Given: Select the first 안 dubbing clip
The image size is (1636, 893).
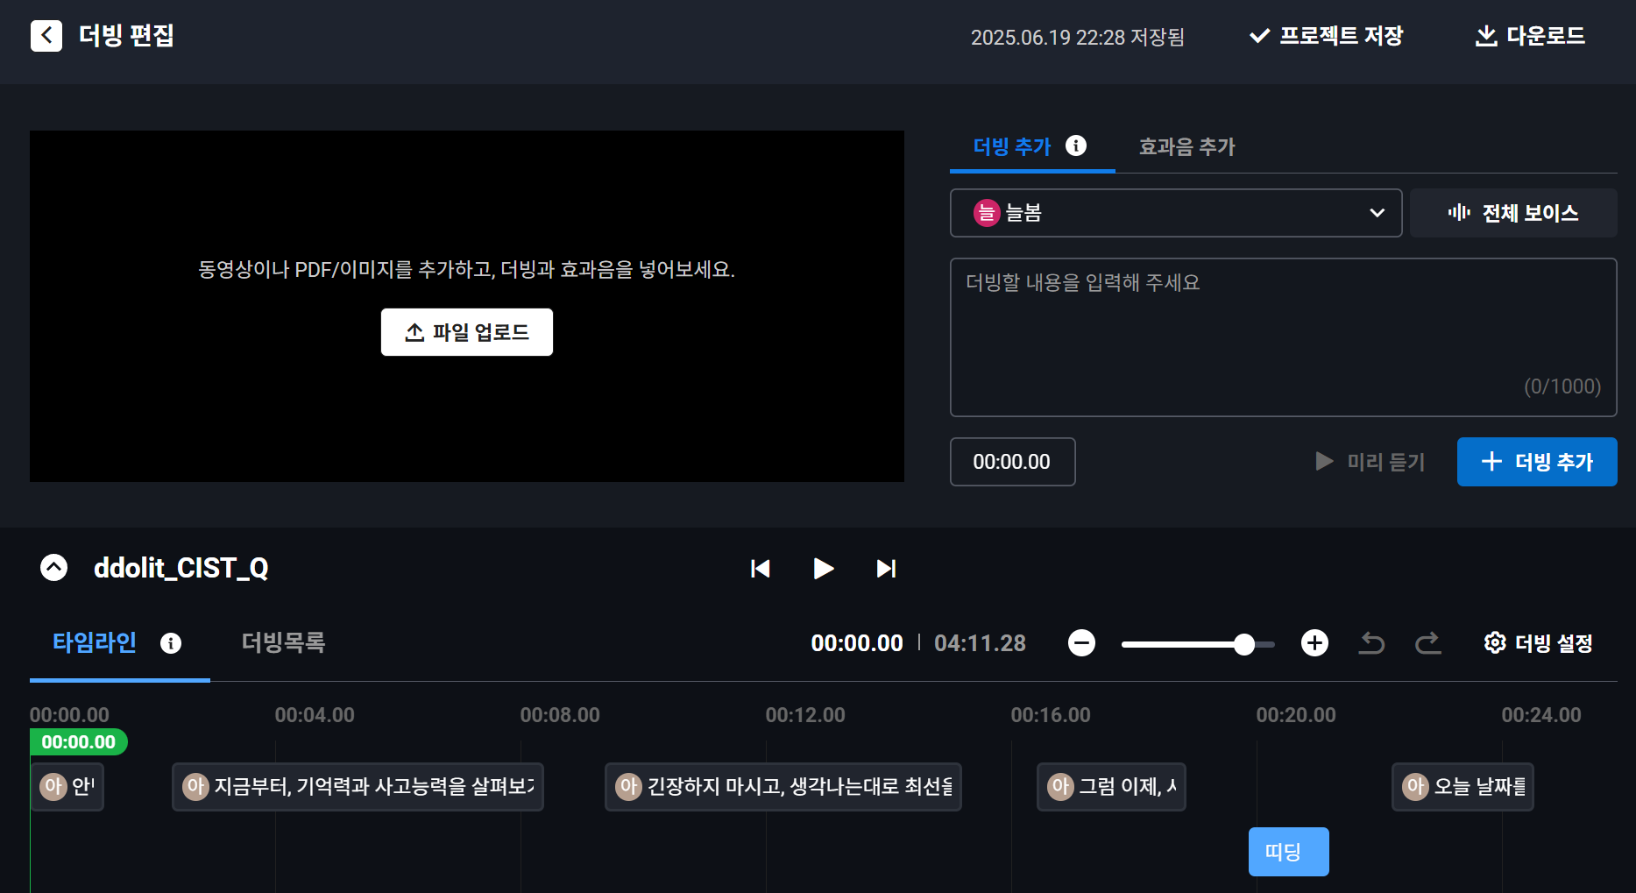Looking at the screenshot, I should [x=67, y=787].
